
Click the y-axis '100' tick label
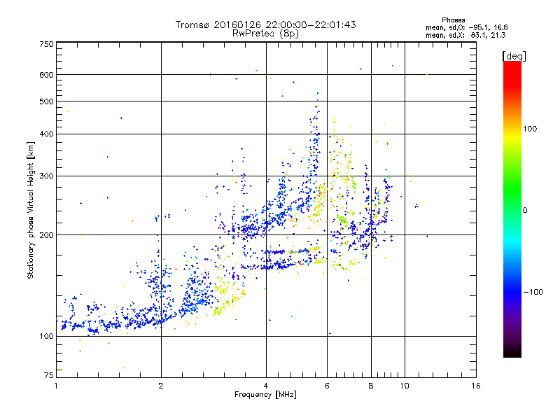[x=46, y=337]
